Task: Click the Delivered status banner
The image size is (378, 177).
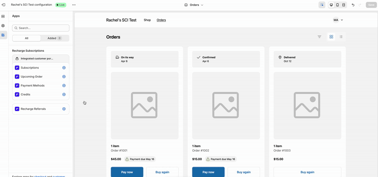Action: pyautogui.click(x=308, y=59)
